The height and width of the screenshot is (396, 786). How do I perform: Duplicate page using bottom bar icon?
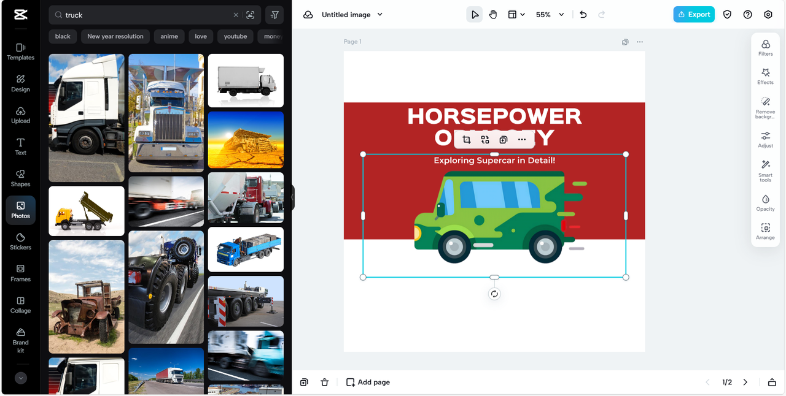304,382
